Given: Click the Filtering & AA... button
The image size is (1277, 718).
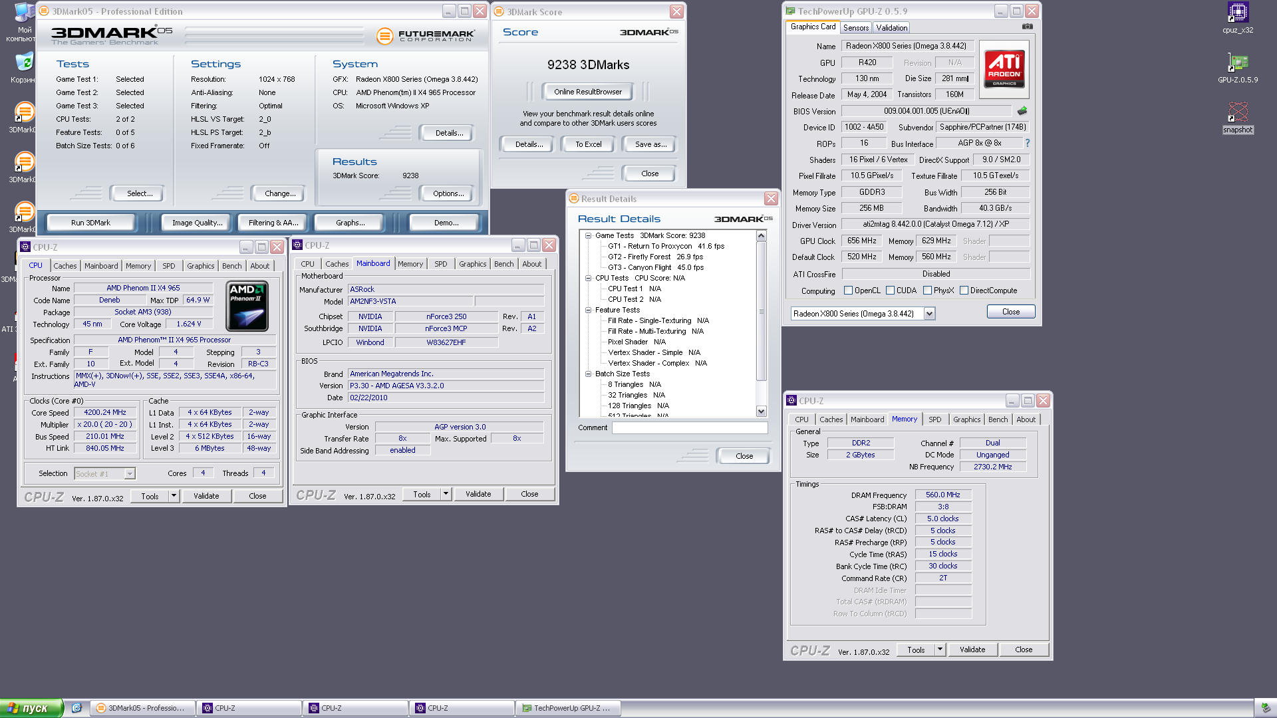Looking at the screenshot, I should [273, 223].
